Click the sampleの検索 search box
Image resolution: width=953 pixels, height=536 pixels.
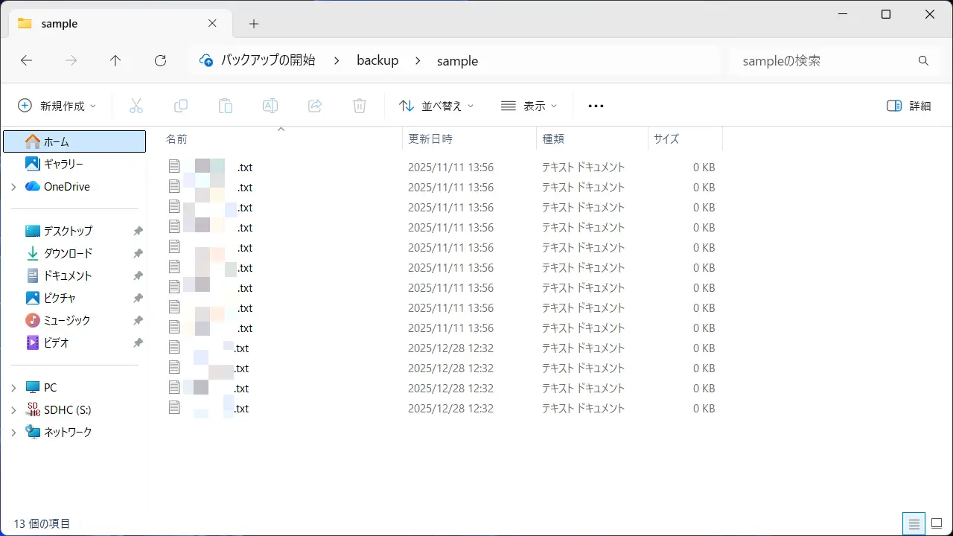812,61
